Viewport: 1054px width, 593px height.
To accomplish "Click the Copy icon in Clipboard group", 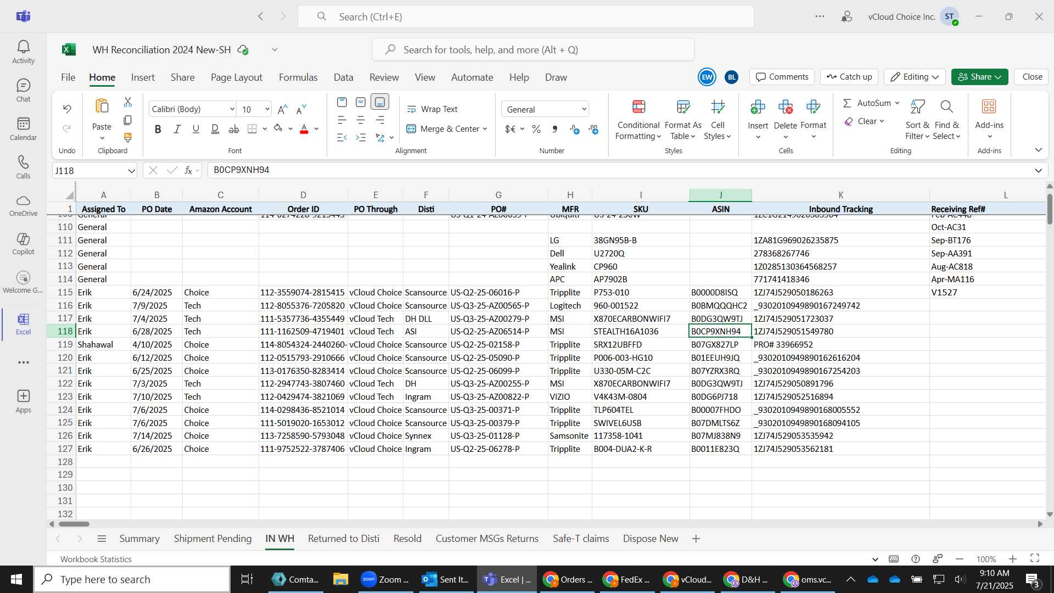I will [x=128, y=120].
